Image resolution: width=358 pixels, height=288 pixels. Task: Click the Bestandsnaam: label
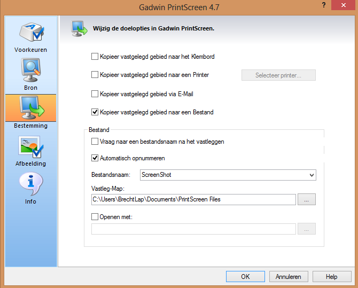click(111, 175)
